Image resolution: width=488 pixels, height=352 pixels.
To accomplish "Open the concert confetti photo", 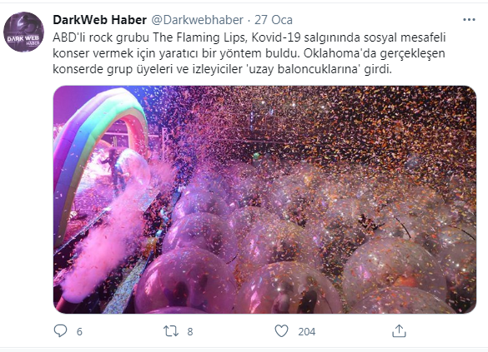I will pyautogui.click(x=264, y=200).
